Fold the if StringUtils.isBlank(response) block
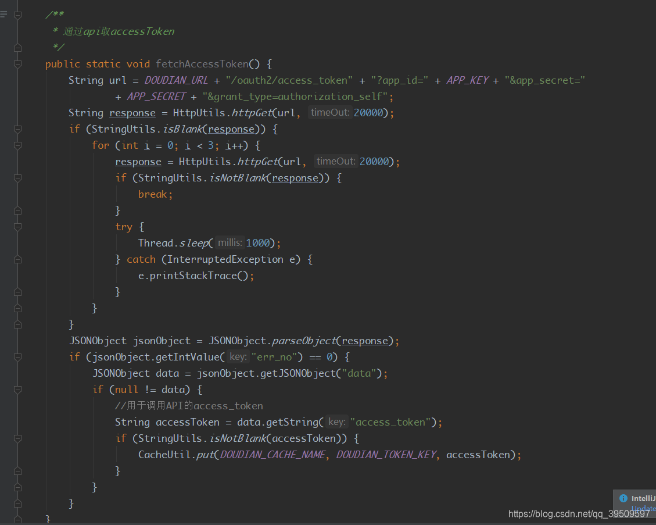The width and height of the screenshot is (656, 525). coord(17,129)
